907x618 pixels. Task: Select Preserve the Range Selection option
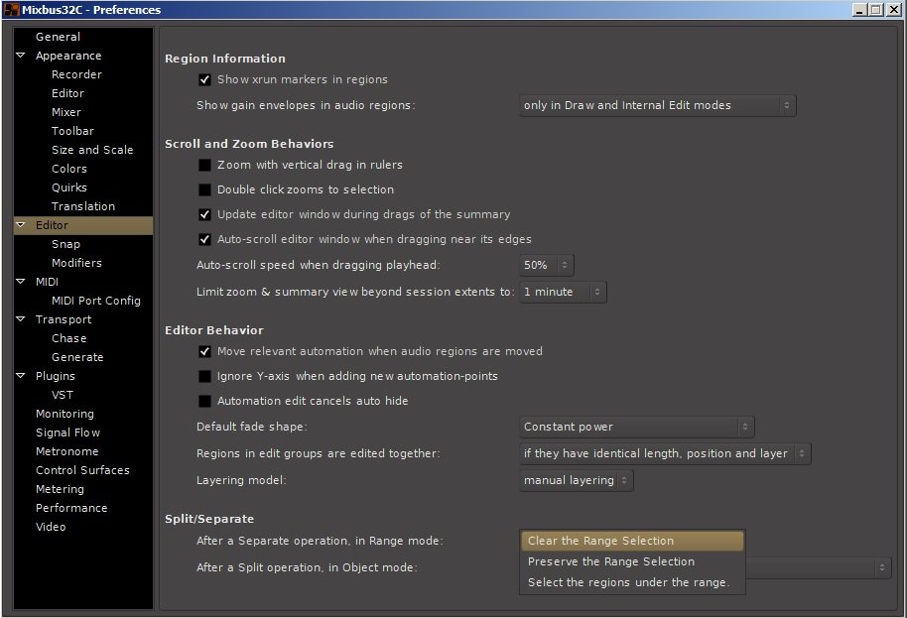pyautogui.click(x=632, y=561)
